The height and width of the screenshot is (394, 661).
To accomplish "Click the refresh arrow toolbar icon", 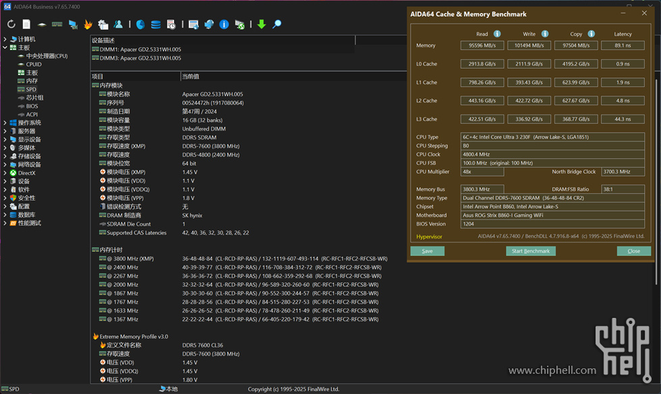I will [11, 24].
